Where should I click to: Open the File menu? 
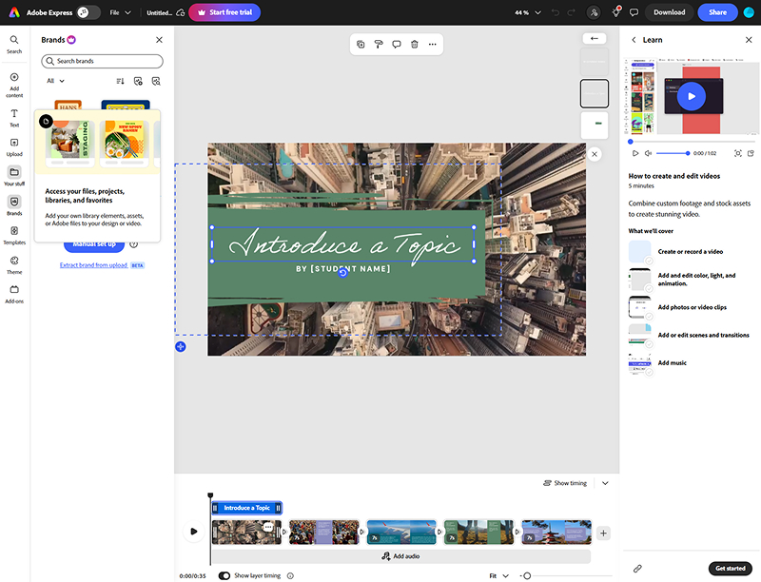(x=120, y=13)
